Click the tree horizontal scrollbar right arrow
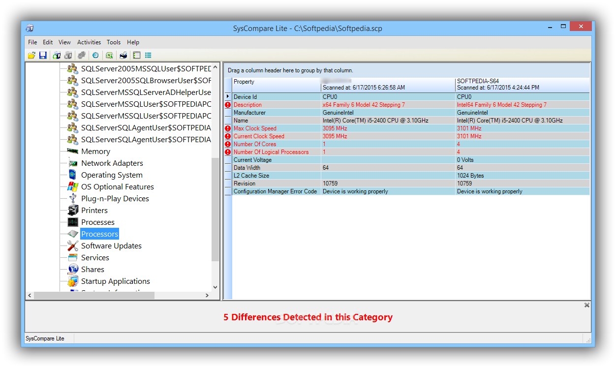The height and width of the screenshot is (368, 616). [207, 296]
